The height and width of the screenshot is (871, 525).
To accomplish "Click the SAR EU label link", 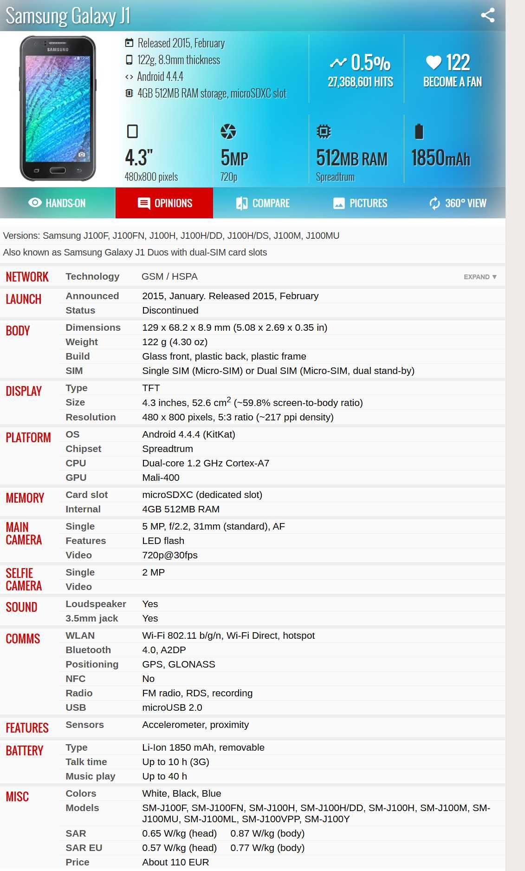I will coord(84,848).
